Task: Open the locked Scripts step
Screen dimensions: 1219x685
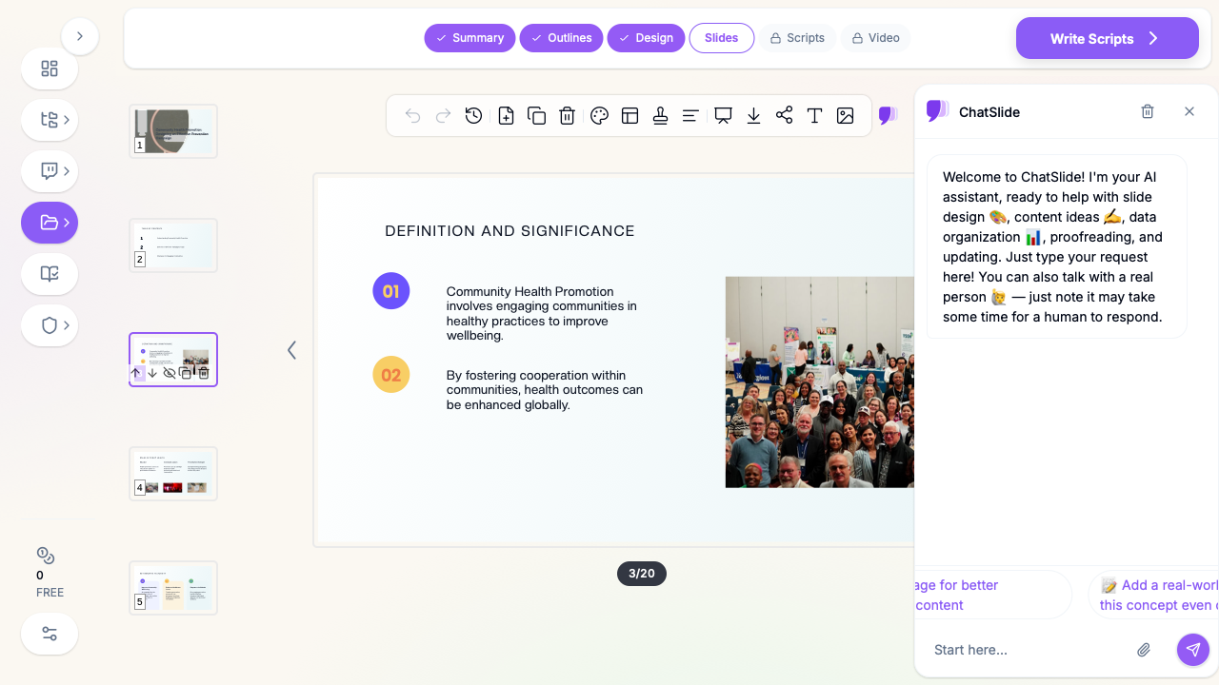Action: 798,38
